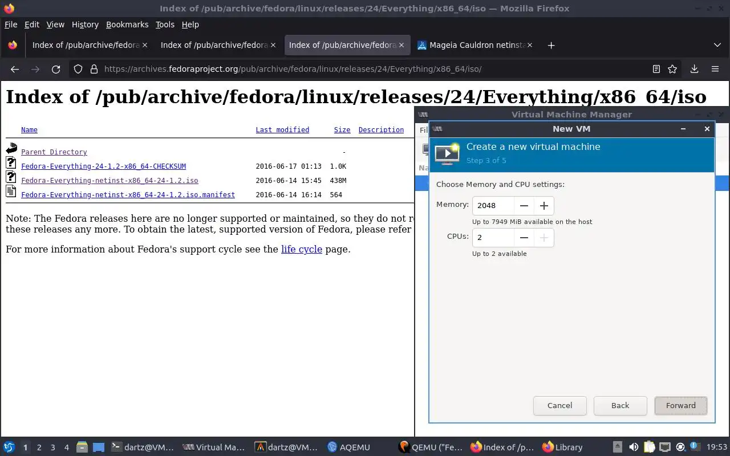This screenshot has height=456, width=730.
Task: Switch to workspace 4
Action: point(66,447)
